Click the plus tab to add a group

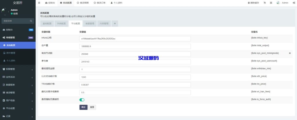[x=115, y=24]
